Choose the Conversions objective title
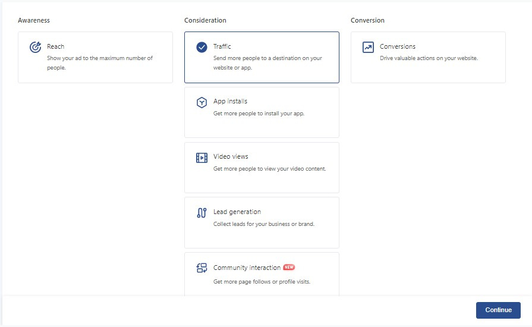 (398, 46)
